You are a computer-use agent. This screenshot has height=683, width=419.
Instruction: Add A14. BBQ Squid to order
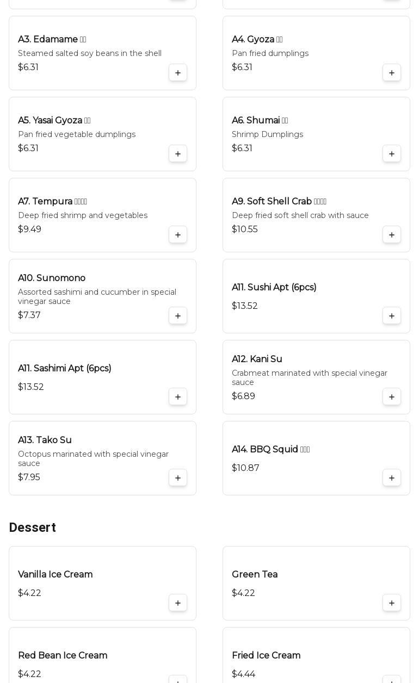pyautogui.click(x=392, y=478)
